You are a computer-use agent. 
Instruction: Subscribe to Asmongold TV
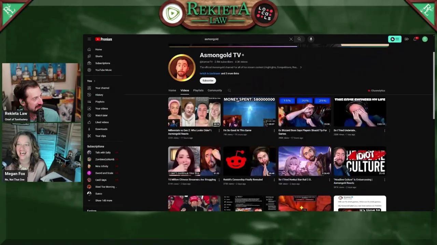click(208, 81)
